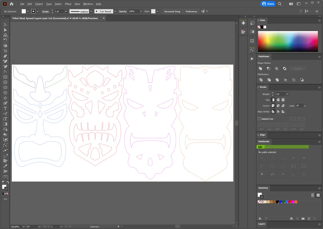This screenshot has height=229, width=323.
Task: Open stroke weight dropdown in control bar
Action: pos(66,11)
